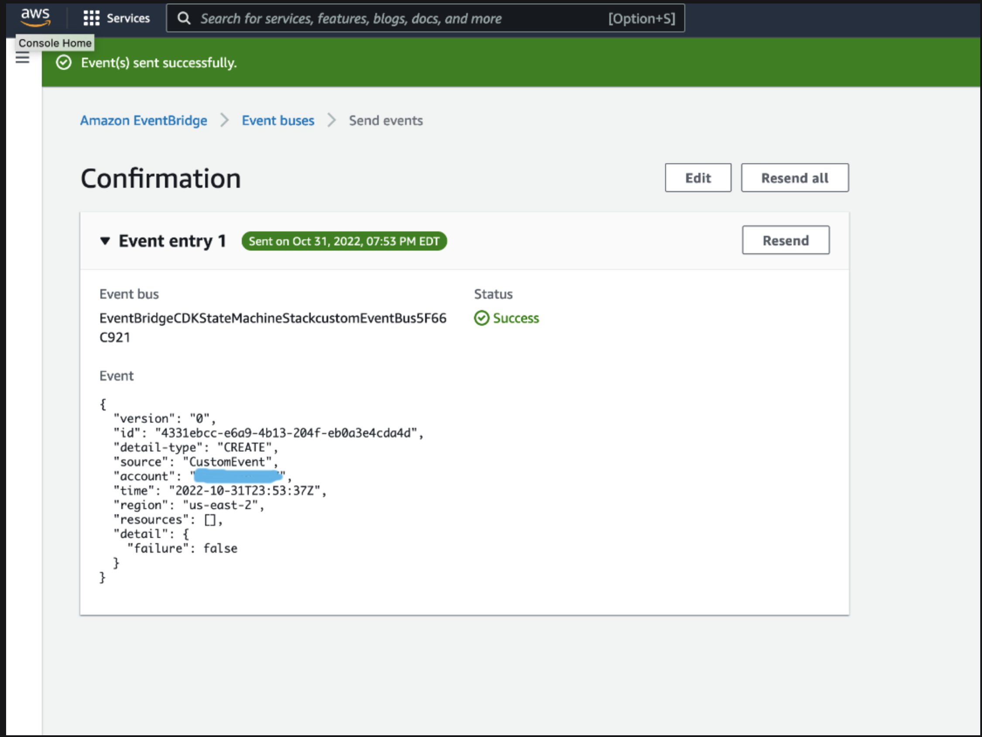This screenshot has width=982, height=737.
Task: Click Resend for Event entry 1
Action: point(786,240)
